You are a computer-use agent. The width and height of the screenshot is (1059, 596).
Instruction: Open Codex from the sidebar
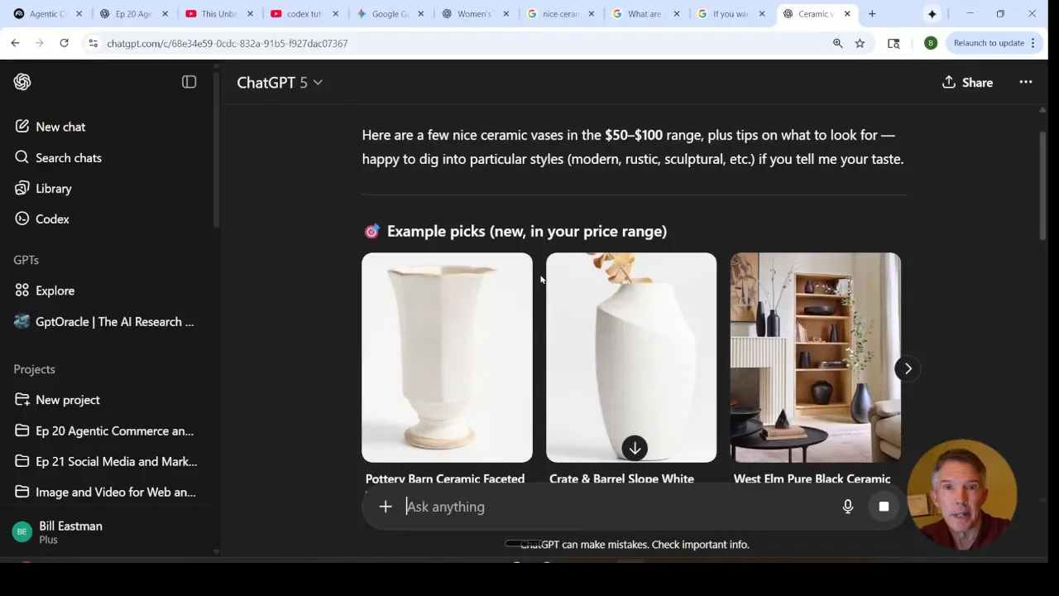click(52, 219)
